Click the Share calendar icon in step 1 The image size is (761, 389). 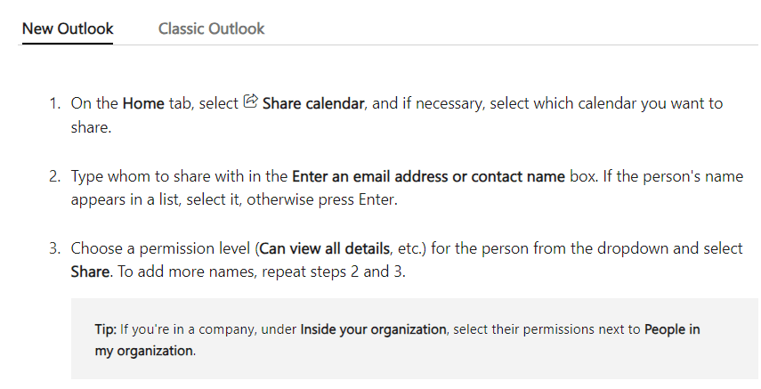250,102
